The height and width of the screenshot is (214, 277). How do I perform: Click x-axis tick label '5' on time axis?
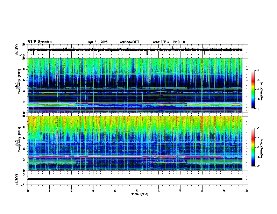click(137, 191)
